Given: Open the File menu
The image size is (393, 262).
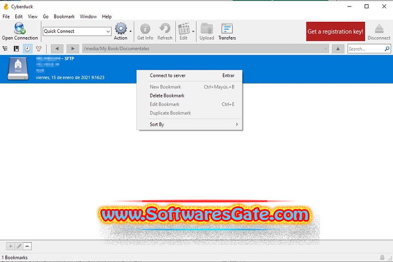Looking at the screenshot, I should [x=6, y=16].
